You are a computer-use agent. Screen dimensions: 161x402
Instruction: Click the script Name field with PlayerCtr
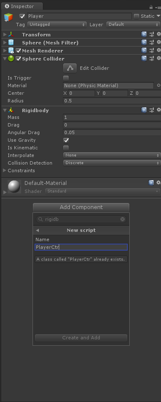(x=81, y=247)
